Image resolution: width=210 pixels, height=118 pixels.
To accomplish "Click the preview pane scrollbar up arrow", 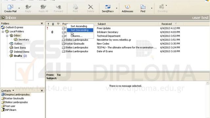I will pos(207,83).
